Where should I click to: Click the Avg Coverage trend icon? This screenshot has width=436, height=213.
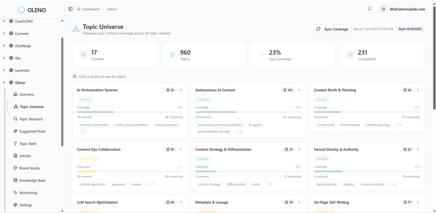pos(261,55)
